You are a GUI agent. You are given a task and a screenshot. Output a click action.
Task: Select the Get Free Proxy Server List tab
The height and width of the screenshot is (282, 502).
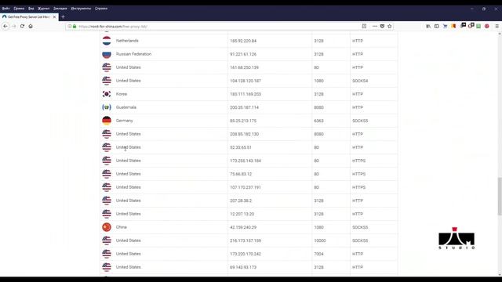(x=29, y=16)
